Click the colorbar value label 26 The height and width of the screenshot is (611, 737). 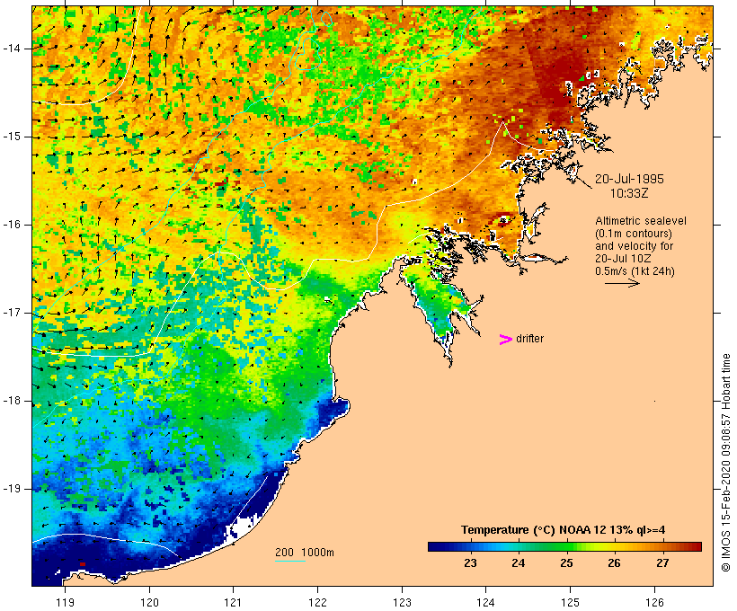point(615,563)
